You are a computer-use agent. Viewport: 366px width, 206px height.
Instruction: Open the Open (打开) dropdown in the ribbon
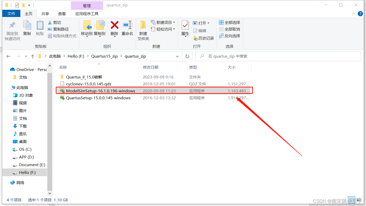[x=201, y=23]
